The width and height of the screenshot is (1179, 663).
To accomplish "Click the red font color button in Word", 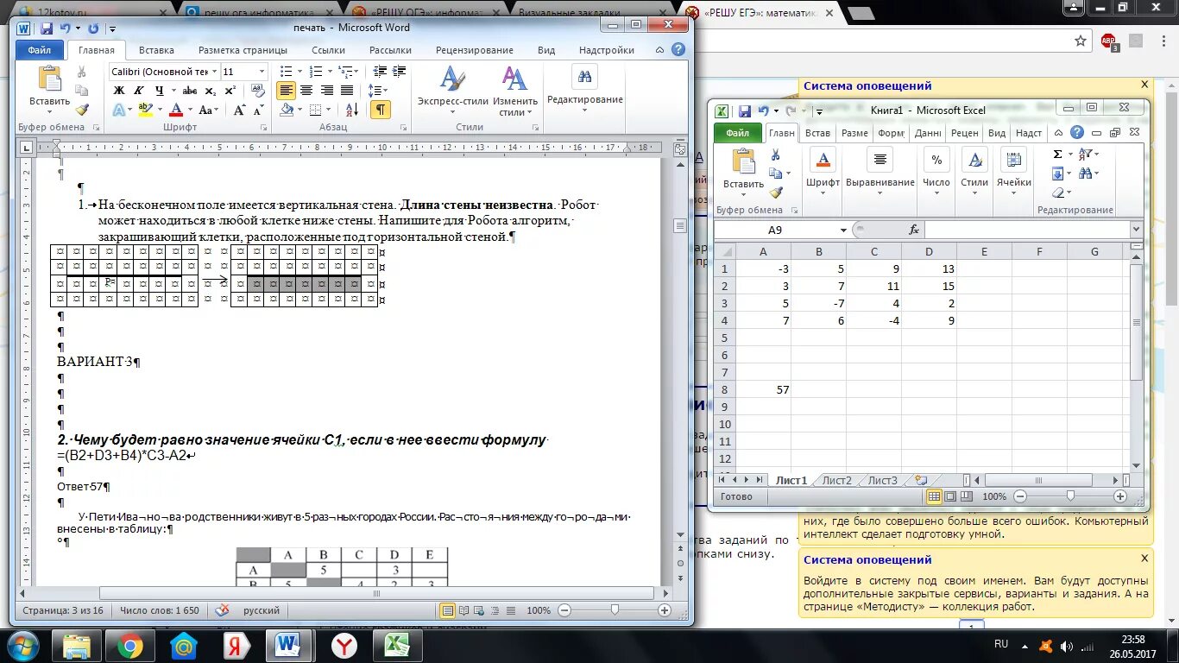I will click(x=176, y=110).
